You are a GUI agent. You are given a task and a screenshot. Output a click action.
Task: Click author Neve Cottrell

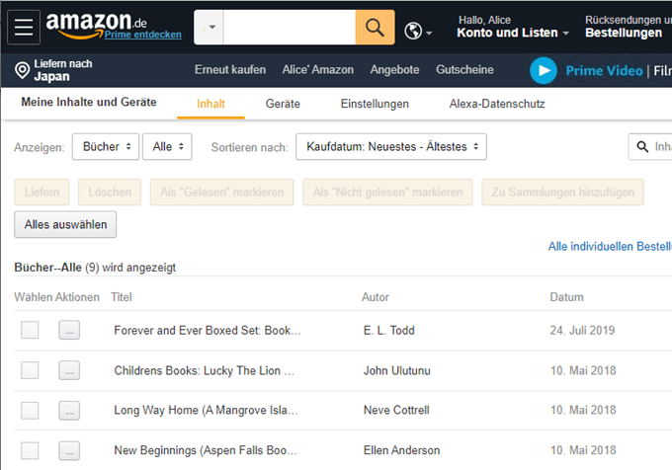[396, 410]
